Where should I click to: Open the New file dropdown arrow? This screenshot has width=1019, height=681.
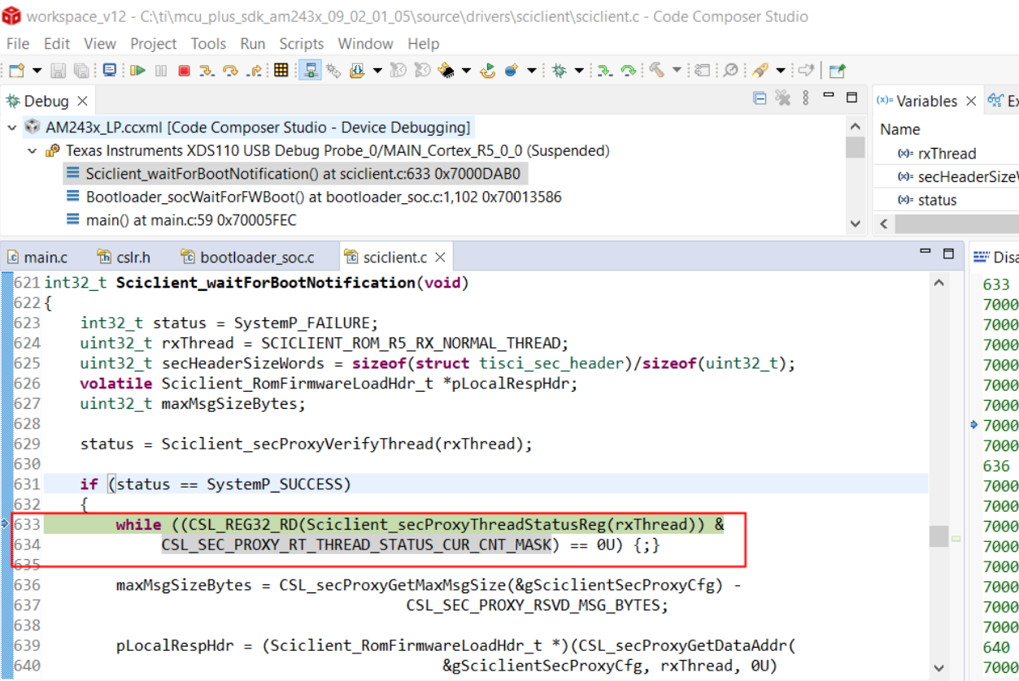point(37,71)
